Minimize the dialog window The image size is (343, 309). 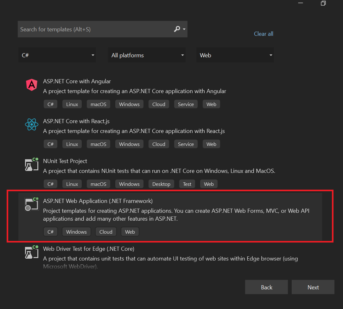pos(301,3)
